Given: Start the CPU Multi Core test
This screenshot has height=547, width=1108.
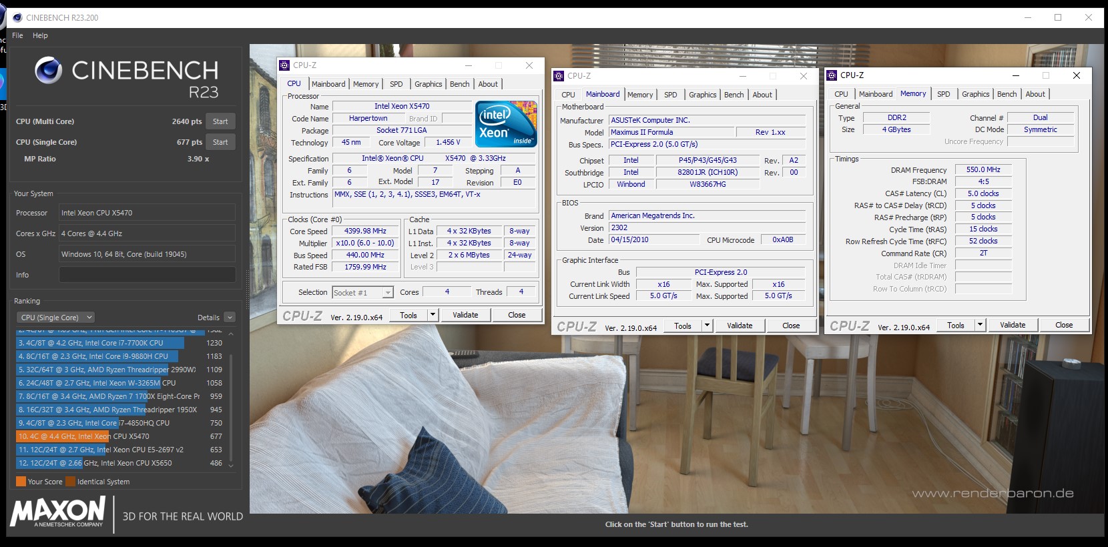Looking at the screenshot, I should pos(220,121).
